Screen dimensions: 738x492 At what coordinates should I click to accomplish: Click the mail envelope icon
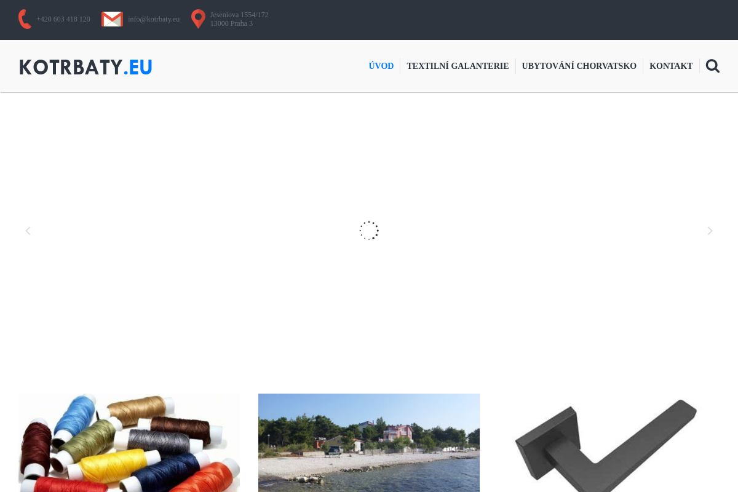[112, 19]
